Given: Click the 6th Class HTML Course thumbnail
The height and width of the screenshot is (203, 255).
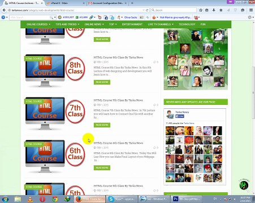Looking at the screenshot, I should 55,156.
